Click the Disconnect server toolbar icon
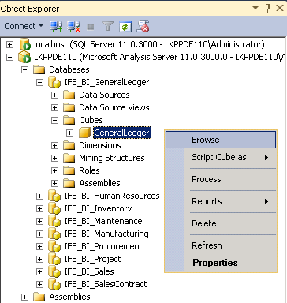The image size is (287, 303). 73,26
